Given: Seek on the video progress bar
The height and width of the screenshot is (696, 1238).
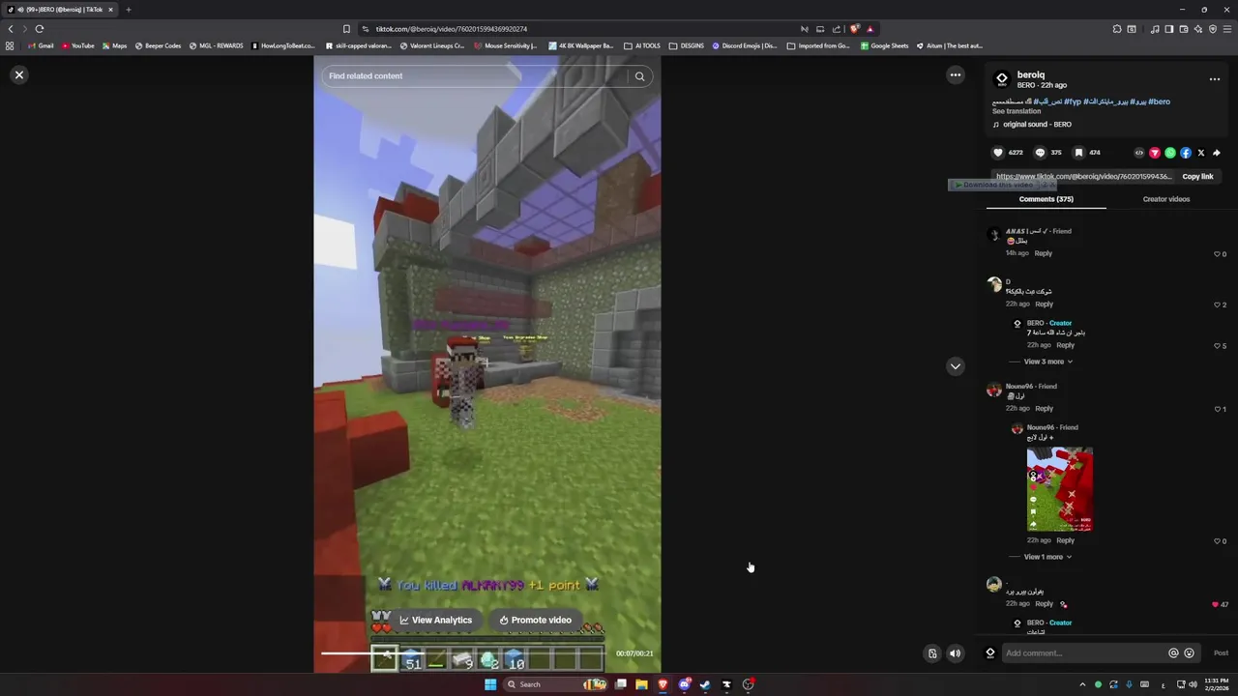Looking at the screenshot, I should click(464, 653).
